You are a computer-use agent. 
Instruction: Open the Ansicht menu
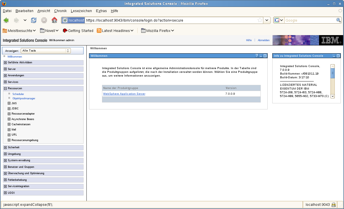pyautogui.click(x=44, y=11)
